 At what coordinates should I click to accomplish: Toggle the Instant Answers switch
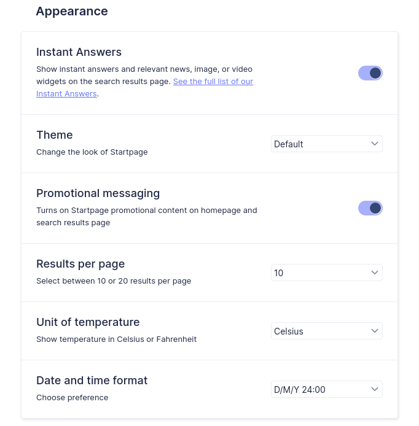(x=370, y=73)
